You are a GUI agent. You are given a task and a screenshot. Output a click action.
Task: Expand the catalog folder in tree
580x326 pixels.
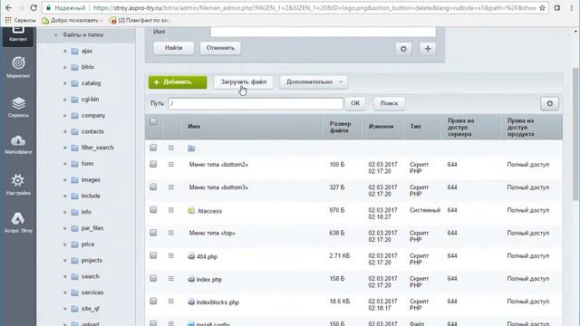(65, 83)
